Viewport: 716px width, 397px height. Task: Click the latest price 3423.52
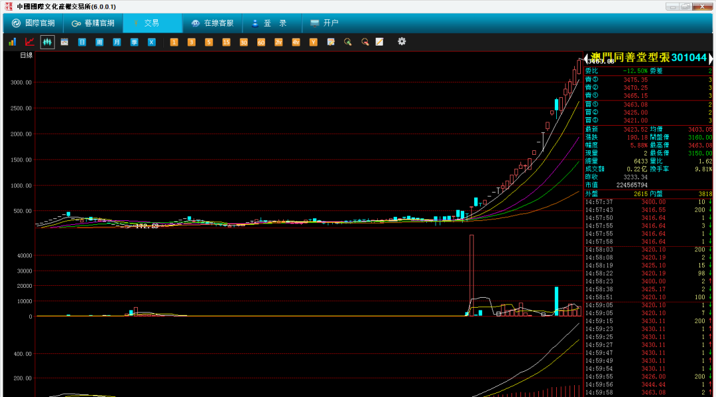pyautogui.click(x=635, y=130)
